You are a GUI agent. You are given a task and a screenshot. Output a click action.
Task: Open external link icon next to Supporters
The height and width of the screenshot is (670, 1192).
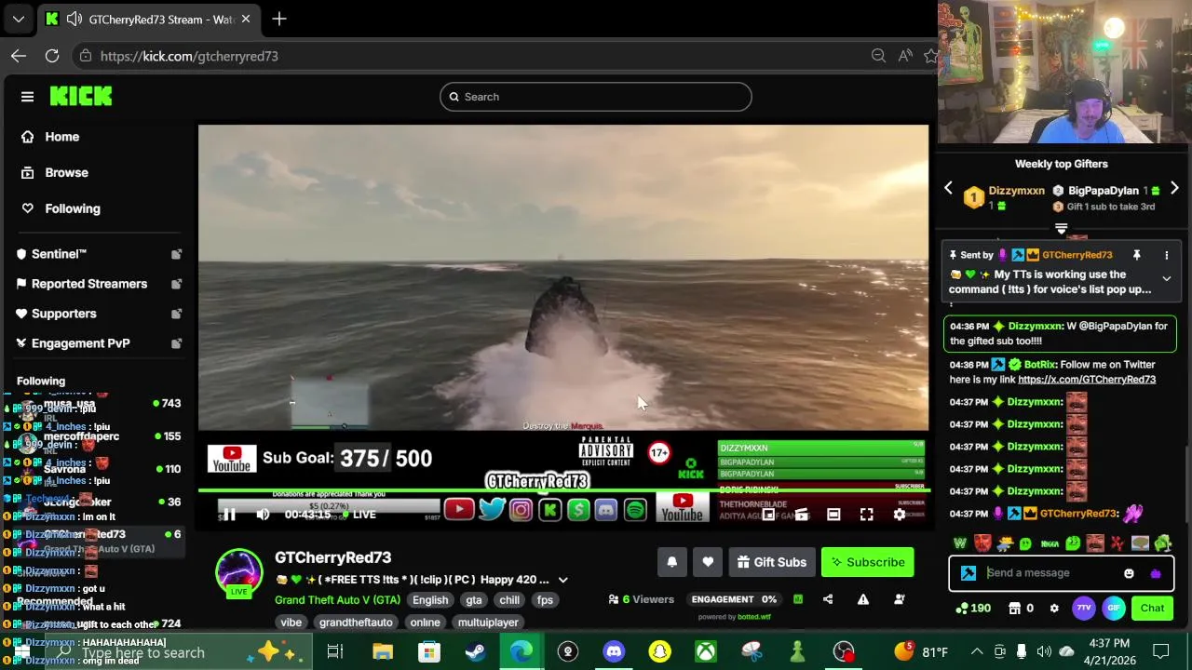[176, 314]
